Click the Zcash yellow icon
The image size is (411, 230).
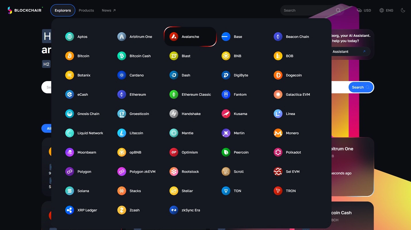(122, 210)
